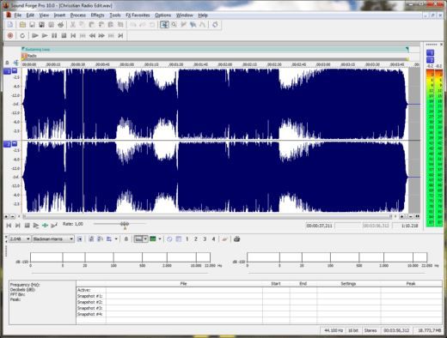Image resolution: width=447 pixels, height=338 pixels.
Task: Click the Snapshot #3 row
Action: click(x=259, y=308)
